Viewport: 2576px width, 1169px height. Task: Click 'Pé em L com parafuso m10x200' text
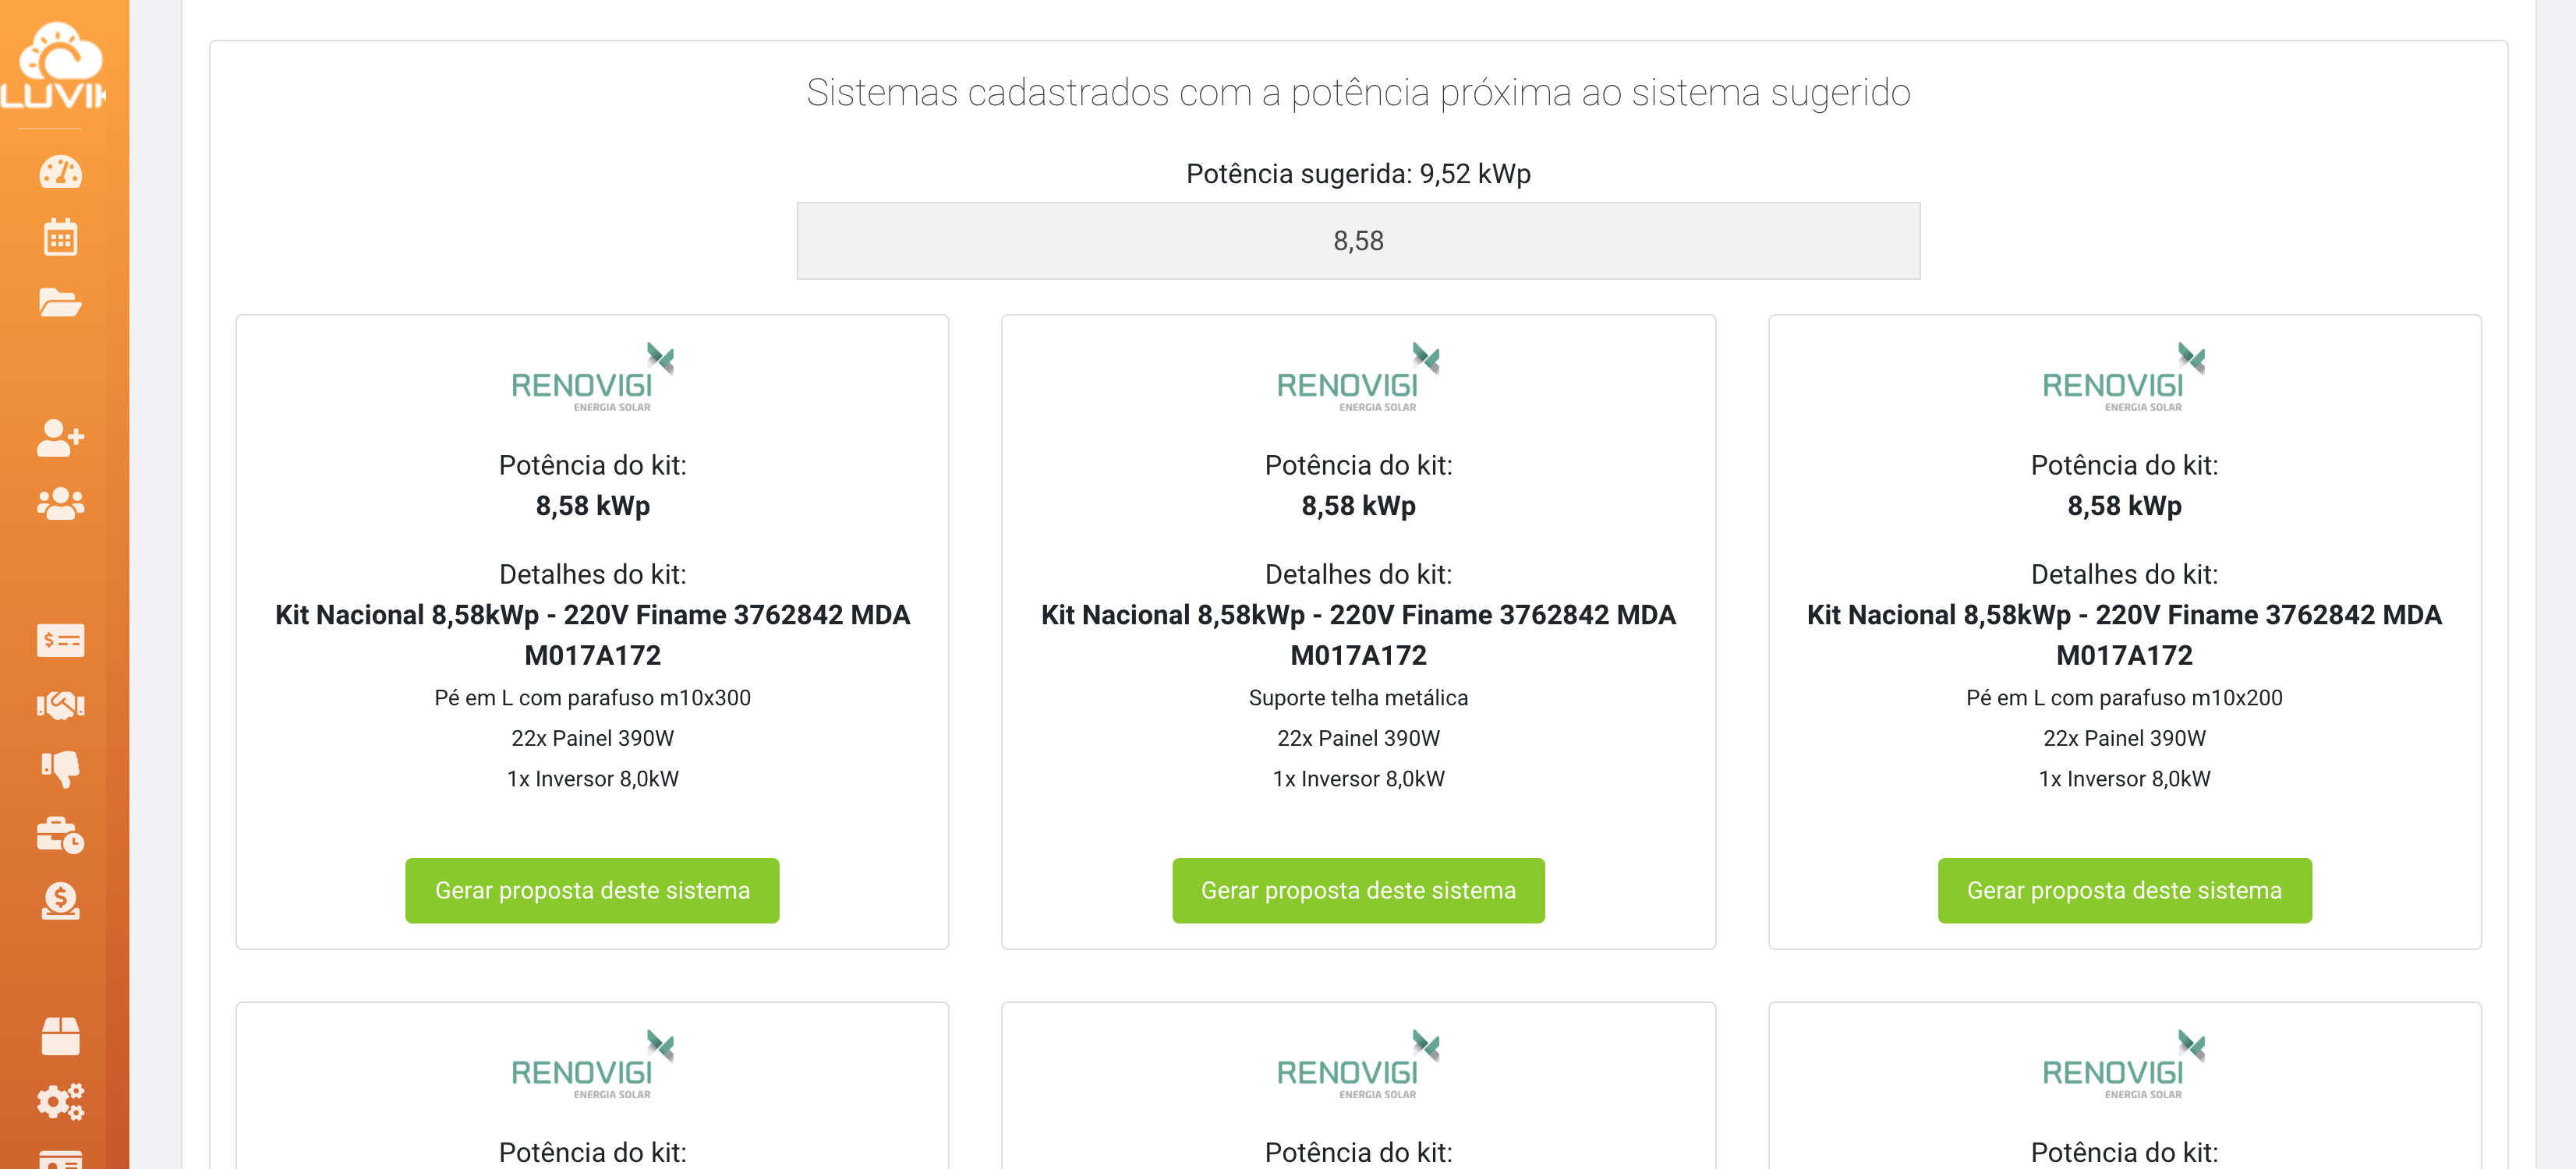pyautogui.click(x=2124, y=698)
